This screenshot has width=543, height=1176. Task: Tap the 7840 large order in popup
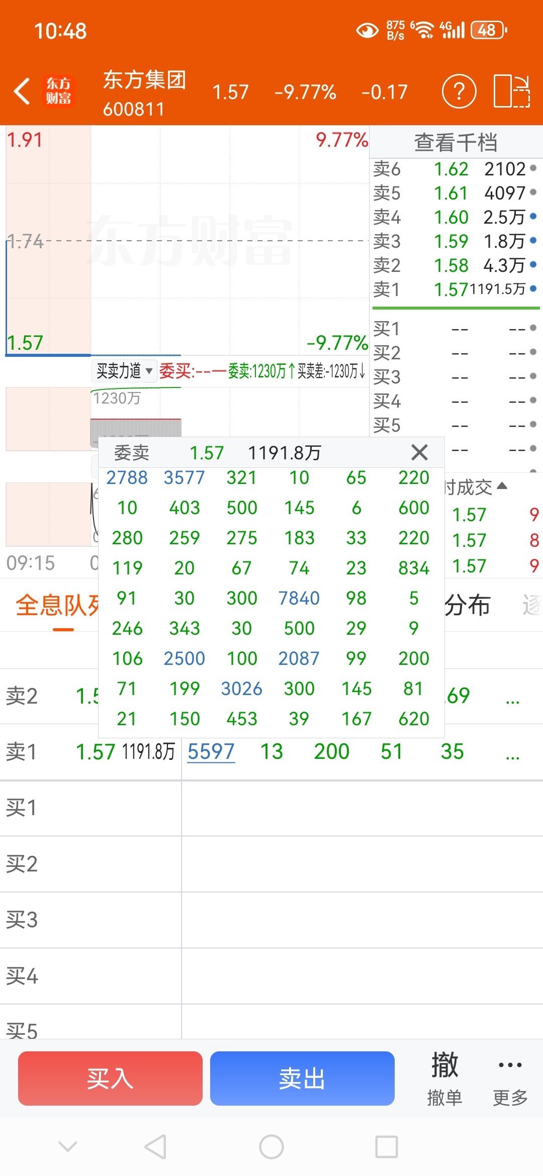point(299,598)
